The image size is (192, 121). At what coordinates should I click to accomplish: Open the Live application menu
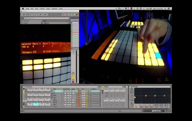click(27, 8)
